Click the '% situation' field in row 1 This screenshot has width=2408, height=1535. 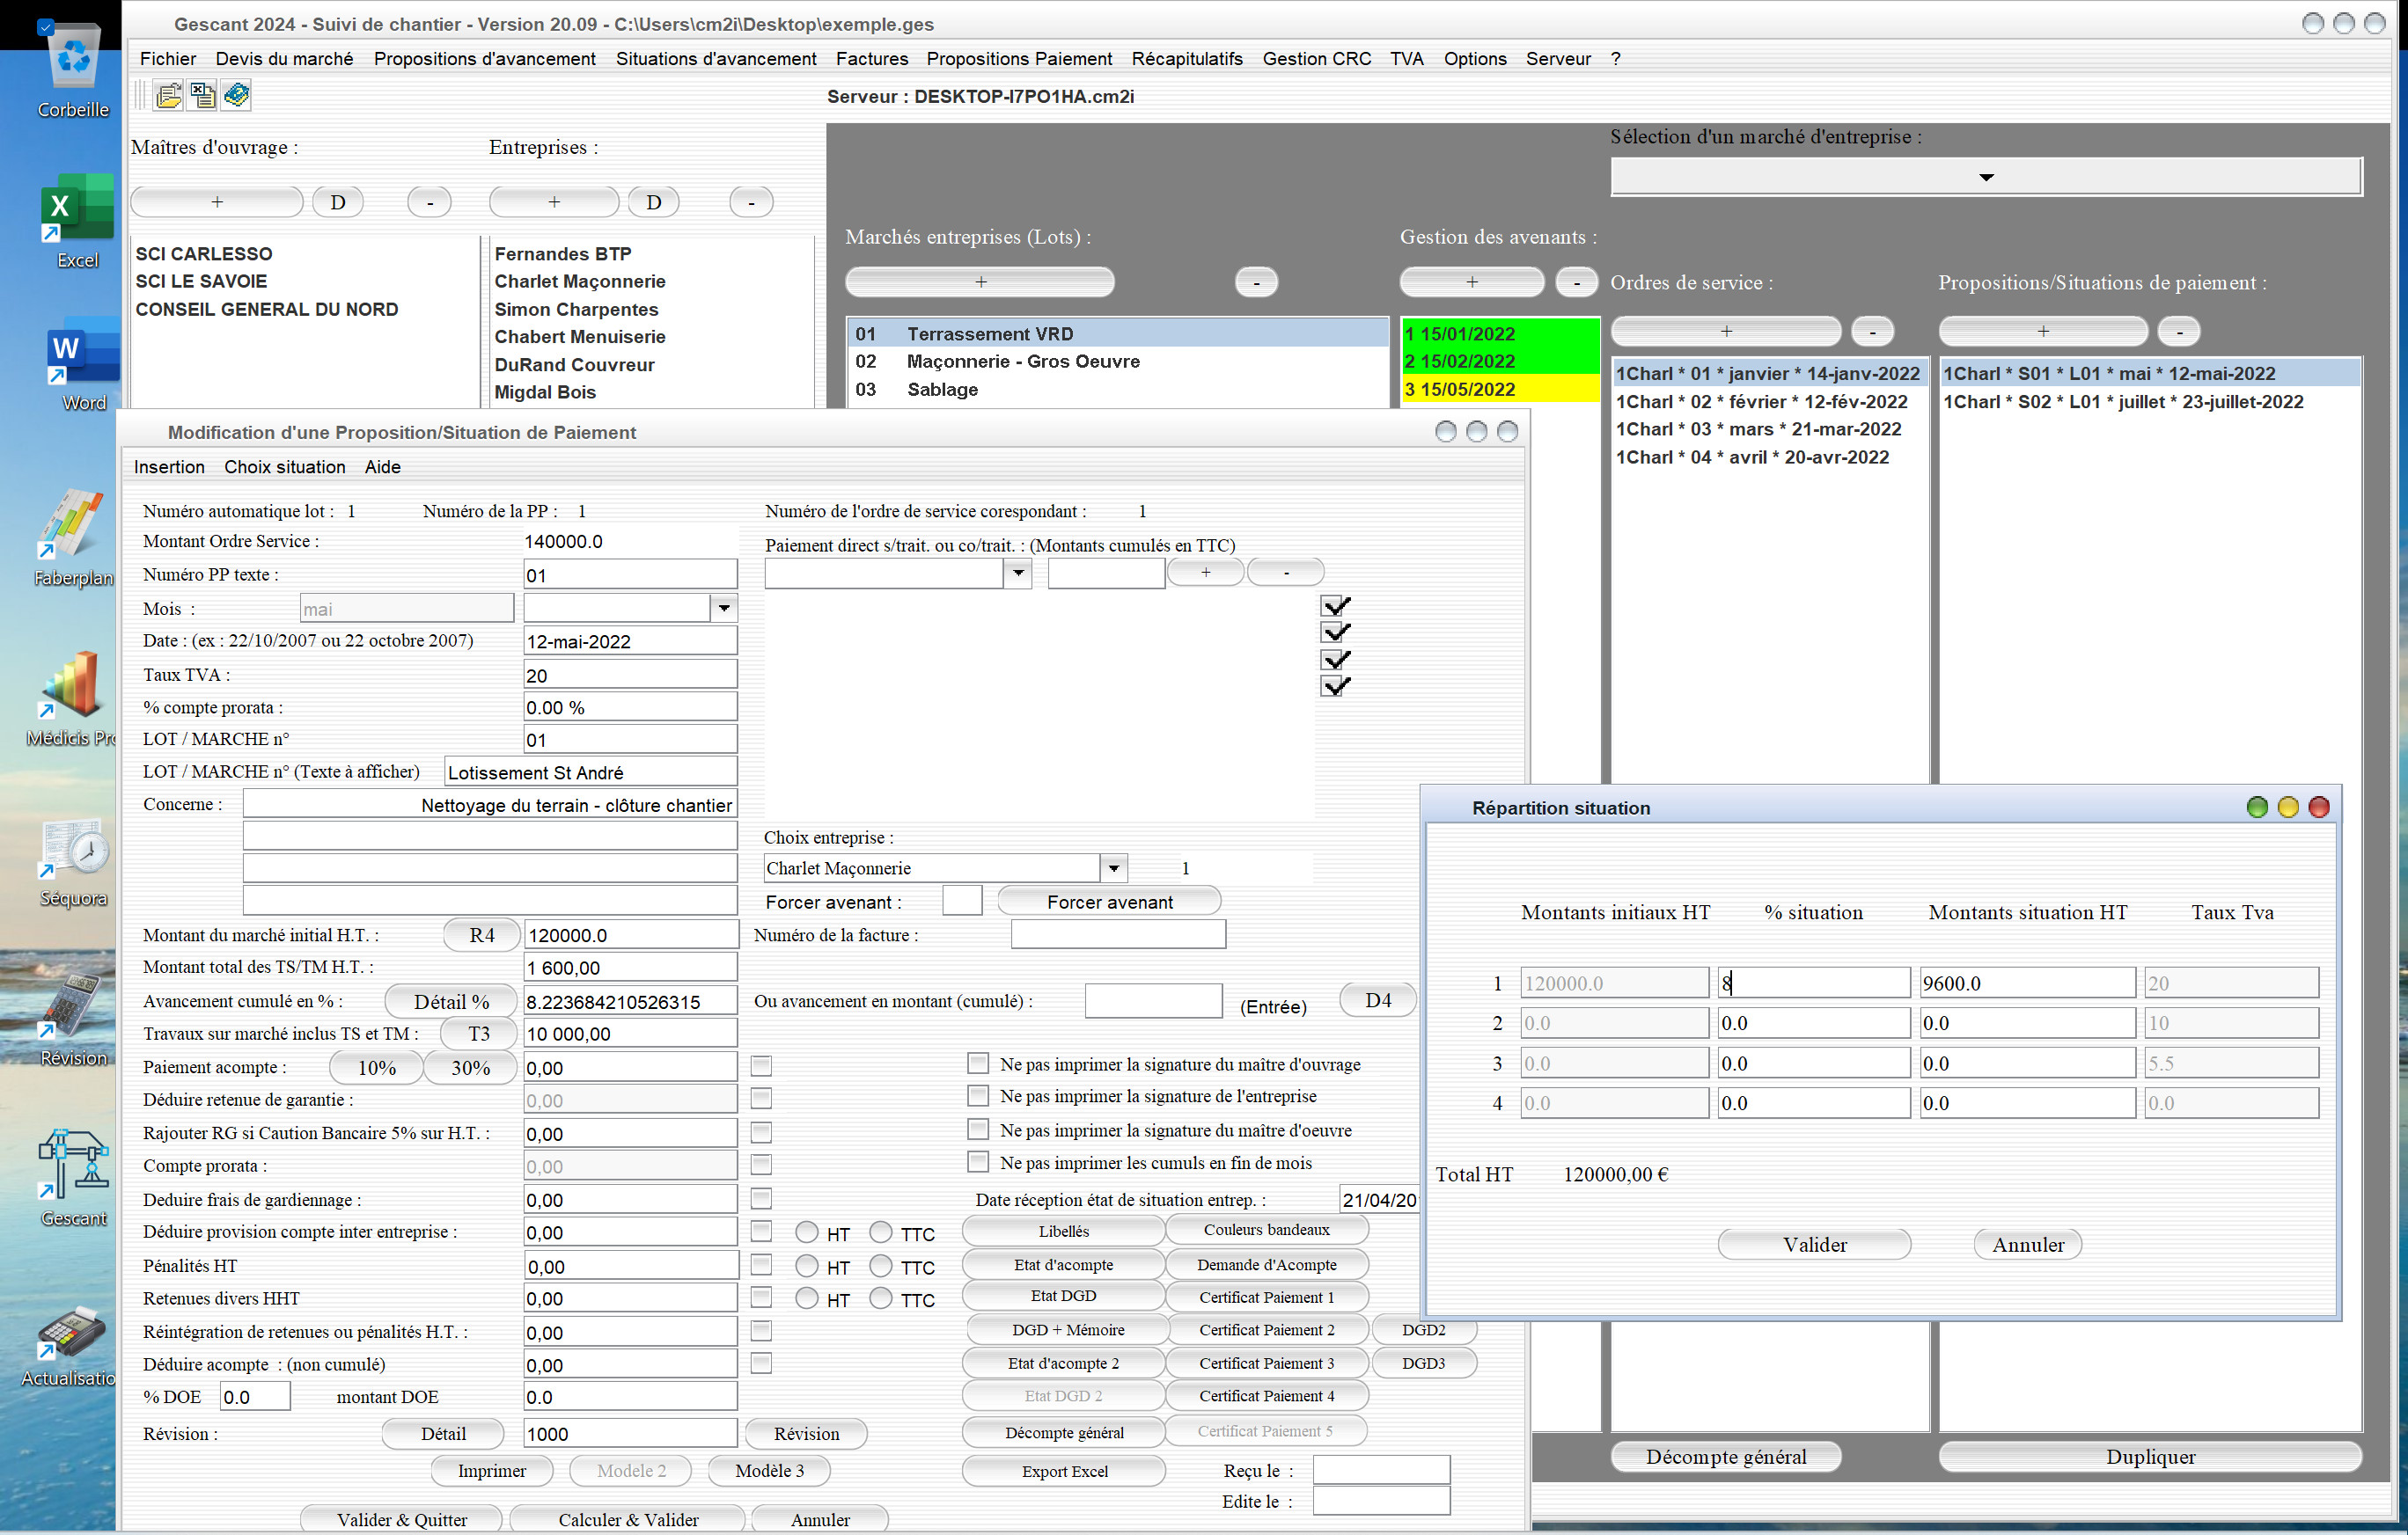tap(1813, 983)
